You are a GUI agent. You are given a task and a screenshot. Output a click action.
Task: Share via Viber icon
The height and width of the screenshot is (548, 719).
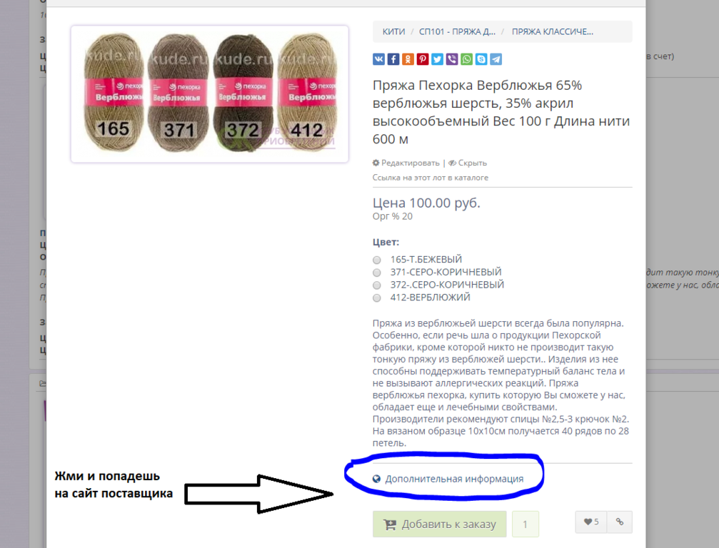(452, 59)
